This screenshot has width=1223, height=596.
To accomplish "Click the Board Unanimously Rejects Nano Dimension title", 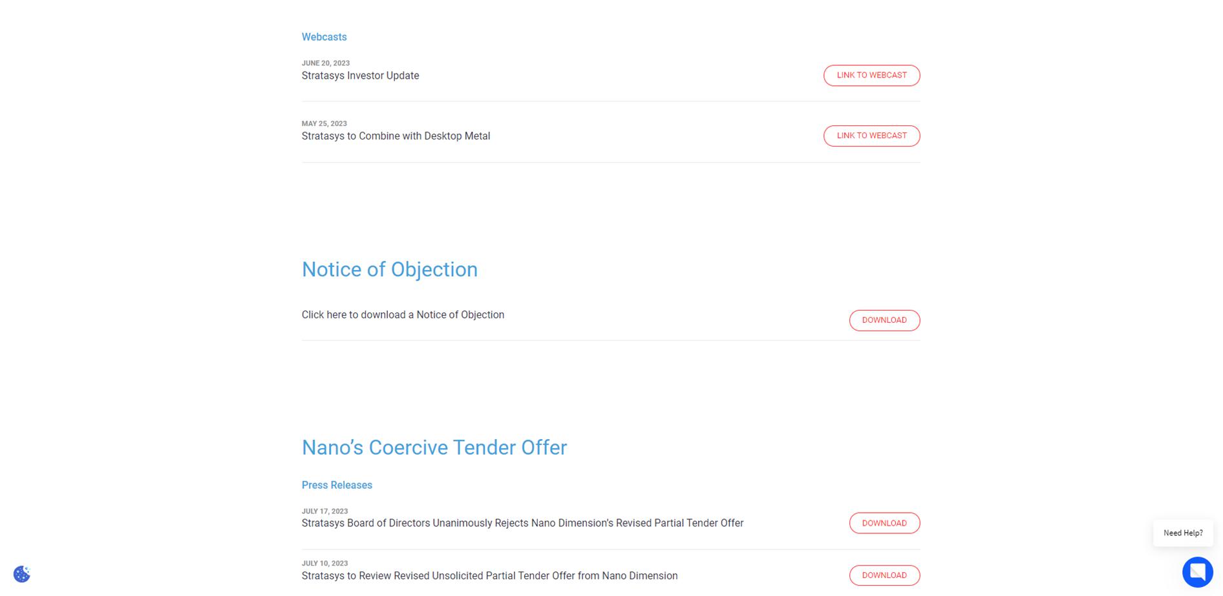I will (522, 523).
